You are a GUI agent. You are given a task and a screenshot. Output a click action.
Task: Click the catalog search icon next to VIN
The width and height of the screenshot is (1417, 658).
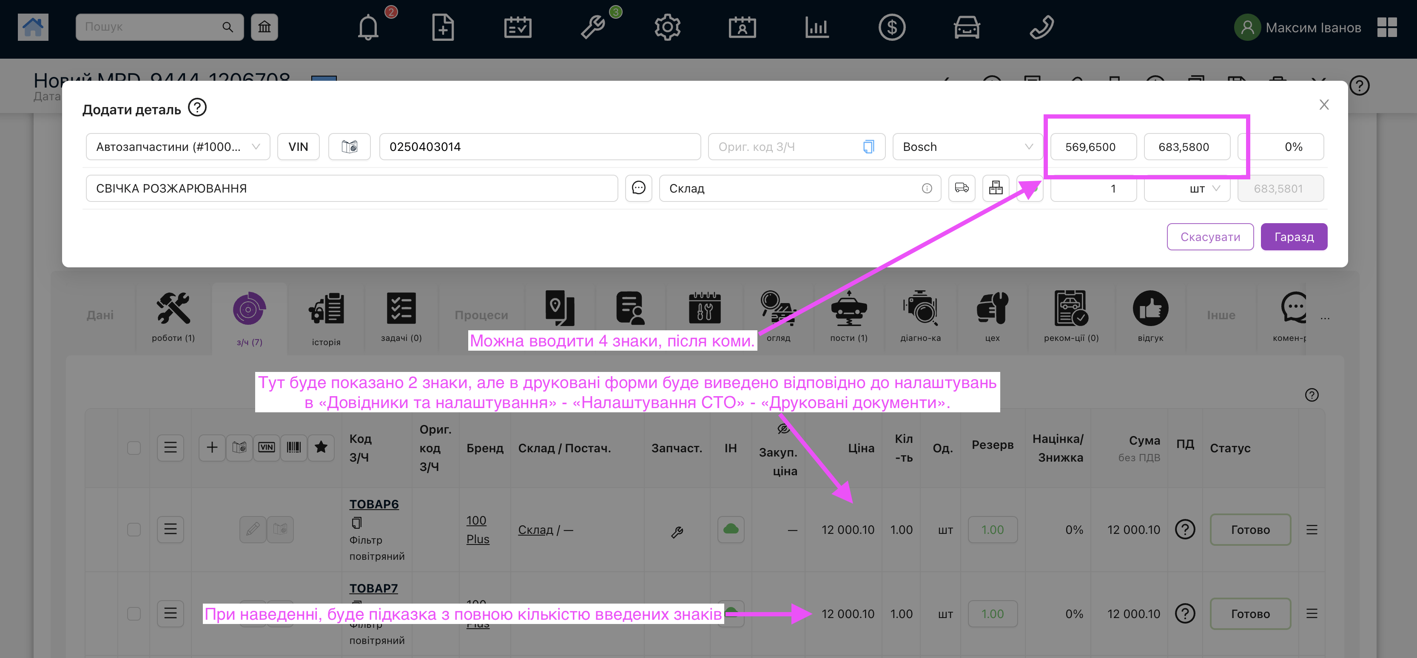click(349, 147)
